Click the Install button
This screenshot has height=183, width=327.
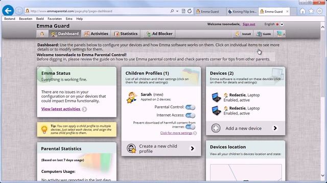pos(243,34)
